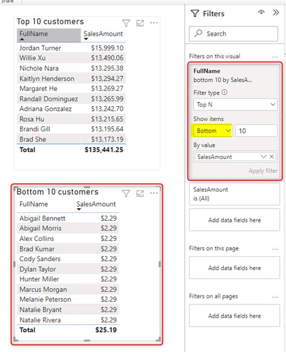
Task: Select Natalie Rivera row
Action: (x=68, y=319)
